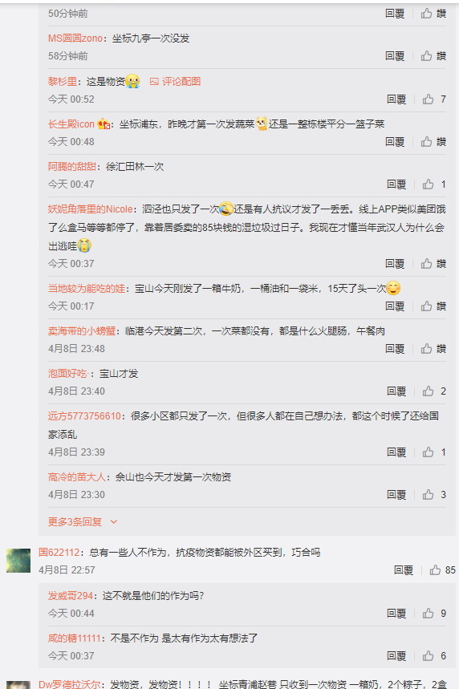Like 泡面好吃's comment about 宝山

coord(434,391)
